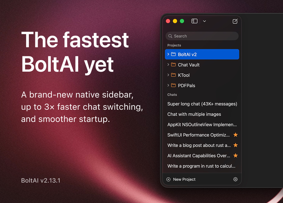Open 'Write a program in rust to calcul...' chat
The height and width of the screenshot is (203, 283).
coord(201,166)
